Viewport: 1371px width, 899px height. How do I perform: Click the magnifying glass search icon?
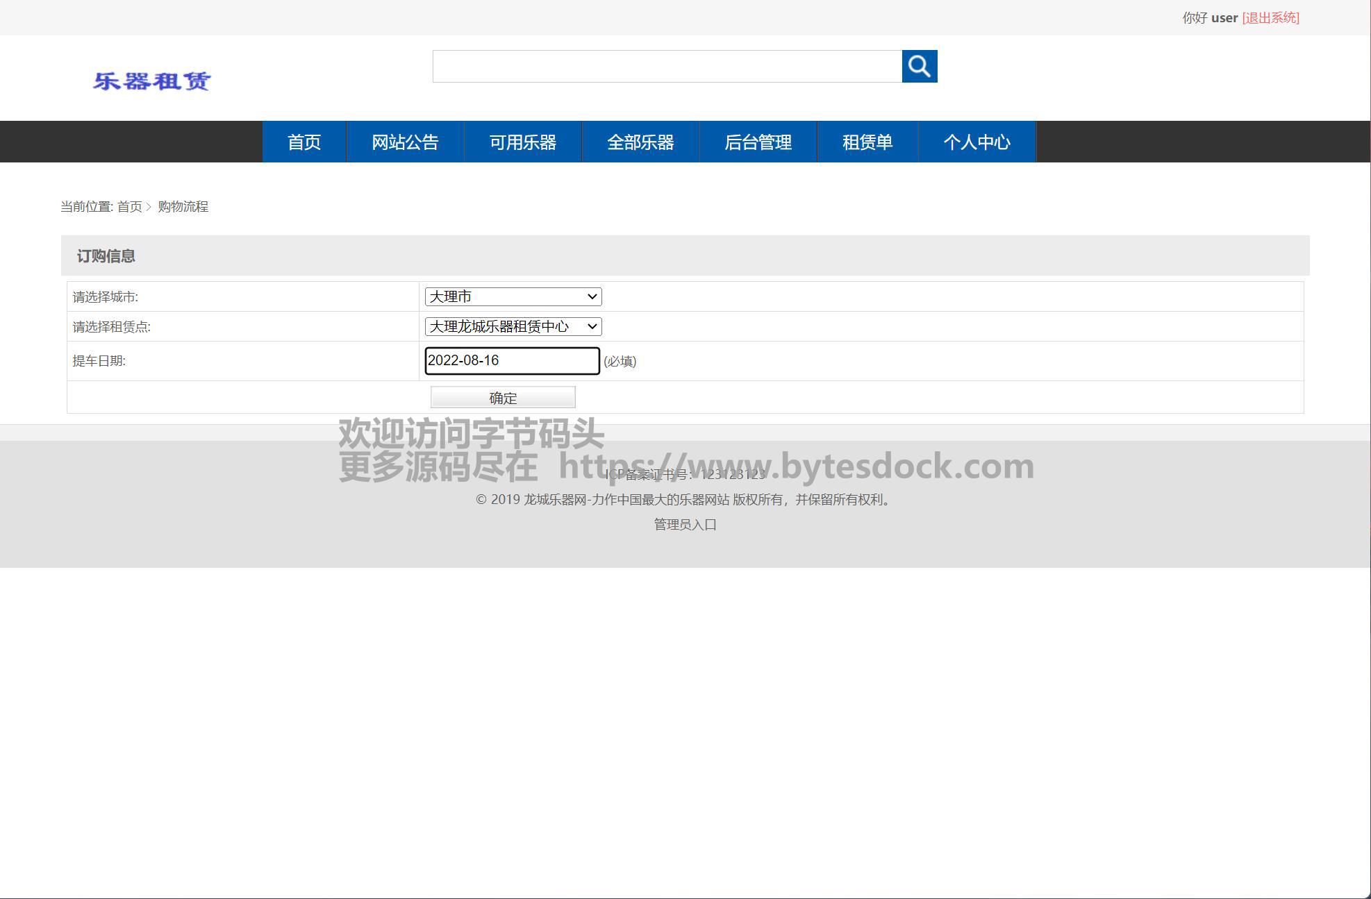pos(919,66)
